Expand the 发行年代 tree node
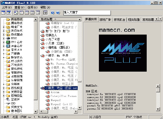 pyautogui.click(x=4, y=31)
